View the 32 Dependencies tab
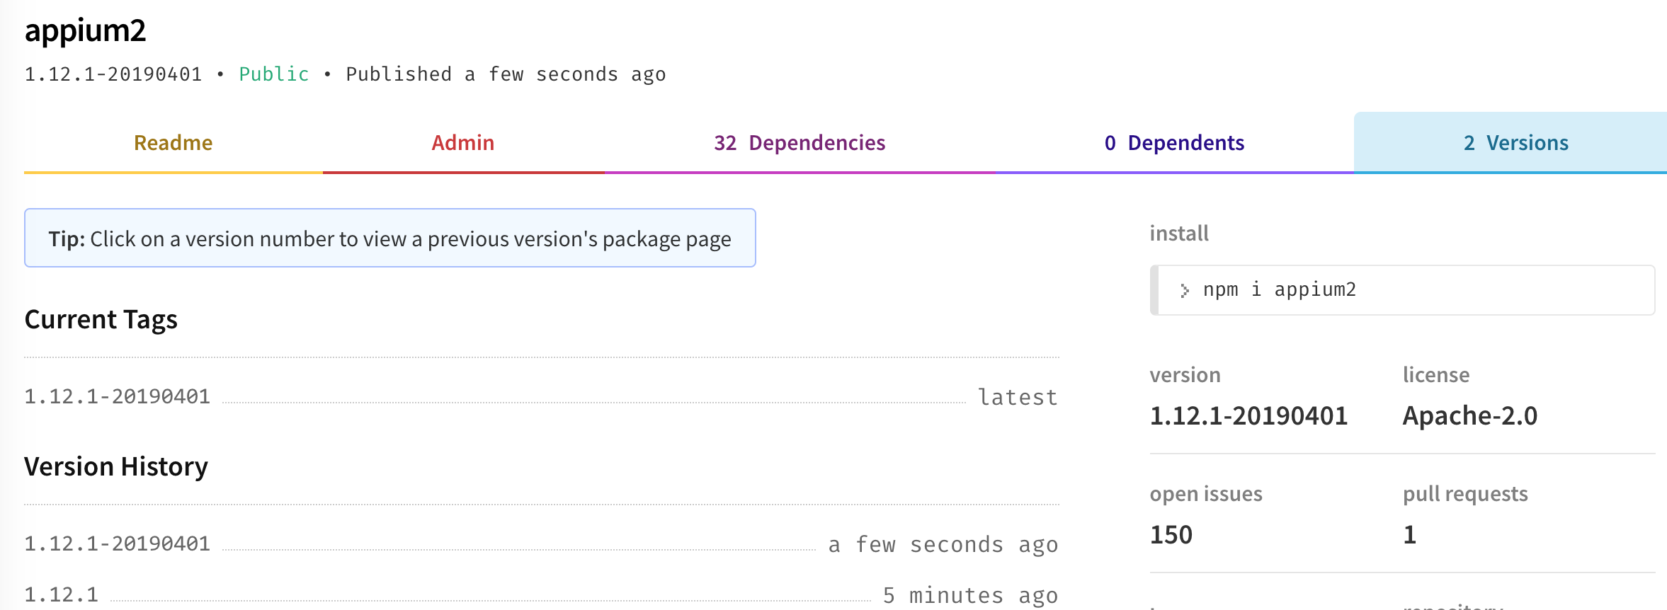The height and width of the screenshot is (610, 1667). click(x=800, y=143)
